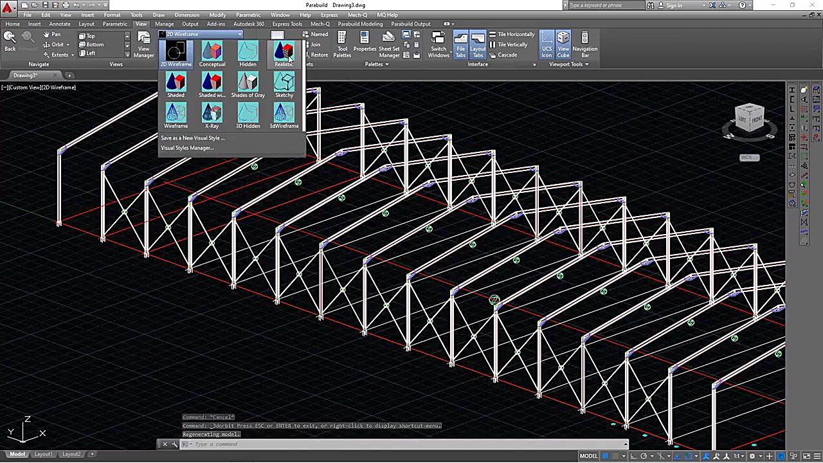This screenshot has width=823, height=463.
Task: Open the Navigation Bar control
Action: (x=585, y=44)
